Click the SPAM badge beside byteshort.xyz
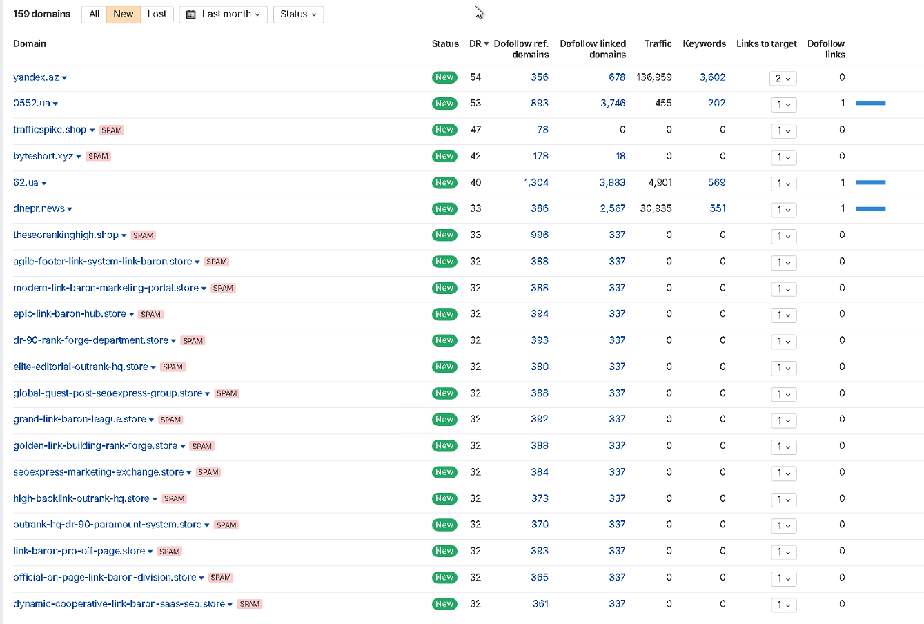924x624 pixels. point(98,156)
